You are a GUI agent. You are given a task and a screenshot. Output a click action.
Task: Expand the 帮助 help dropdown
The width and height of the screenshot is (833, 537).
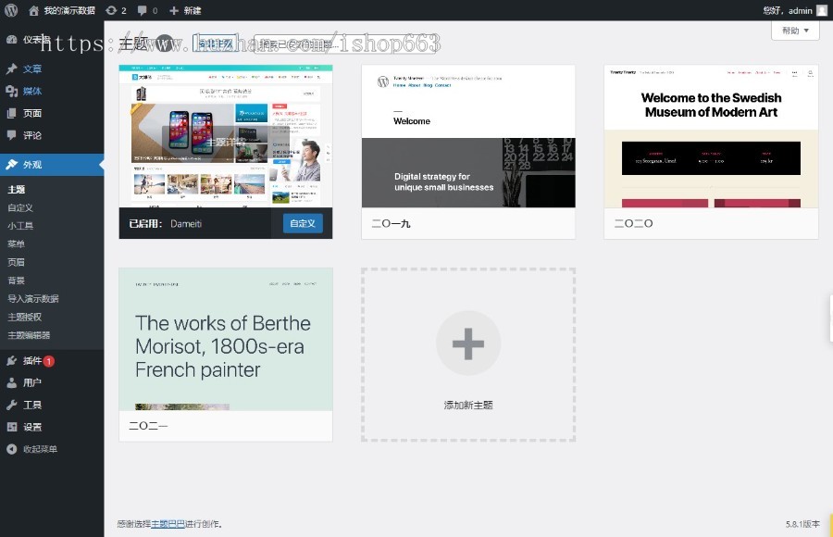[795, 31]
